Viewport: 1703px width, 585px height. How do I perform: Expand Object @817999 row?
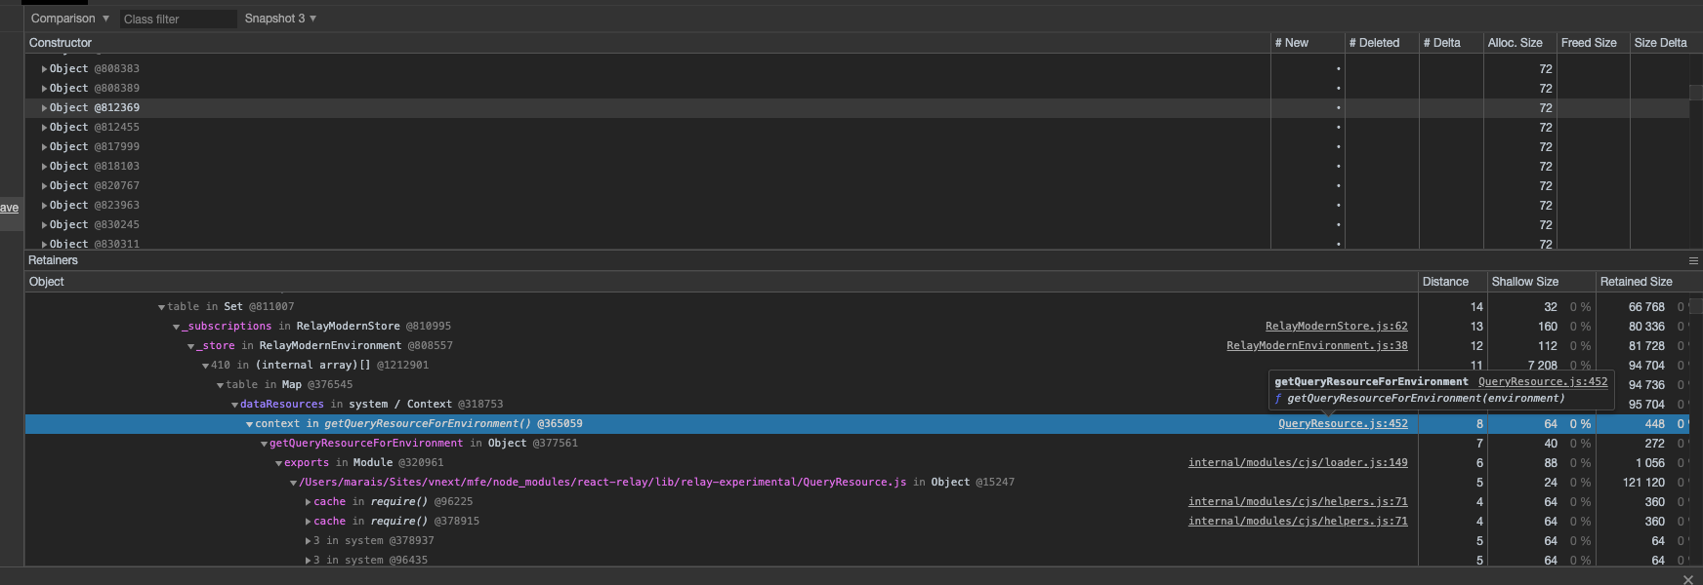(x=44, y=147)
